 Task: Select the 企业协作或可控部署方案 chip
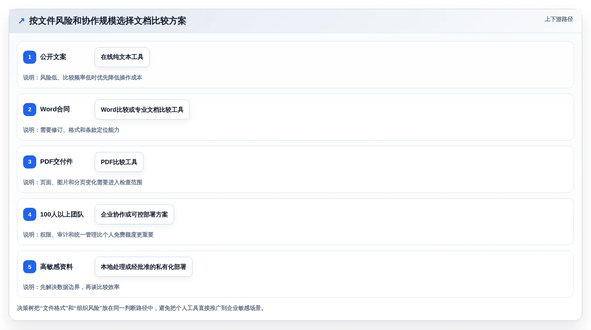(x=134, y=214)
